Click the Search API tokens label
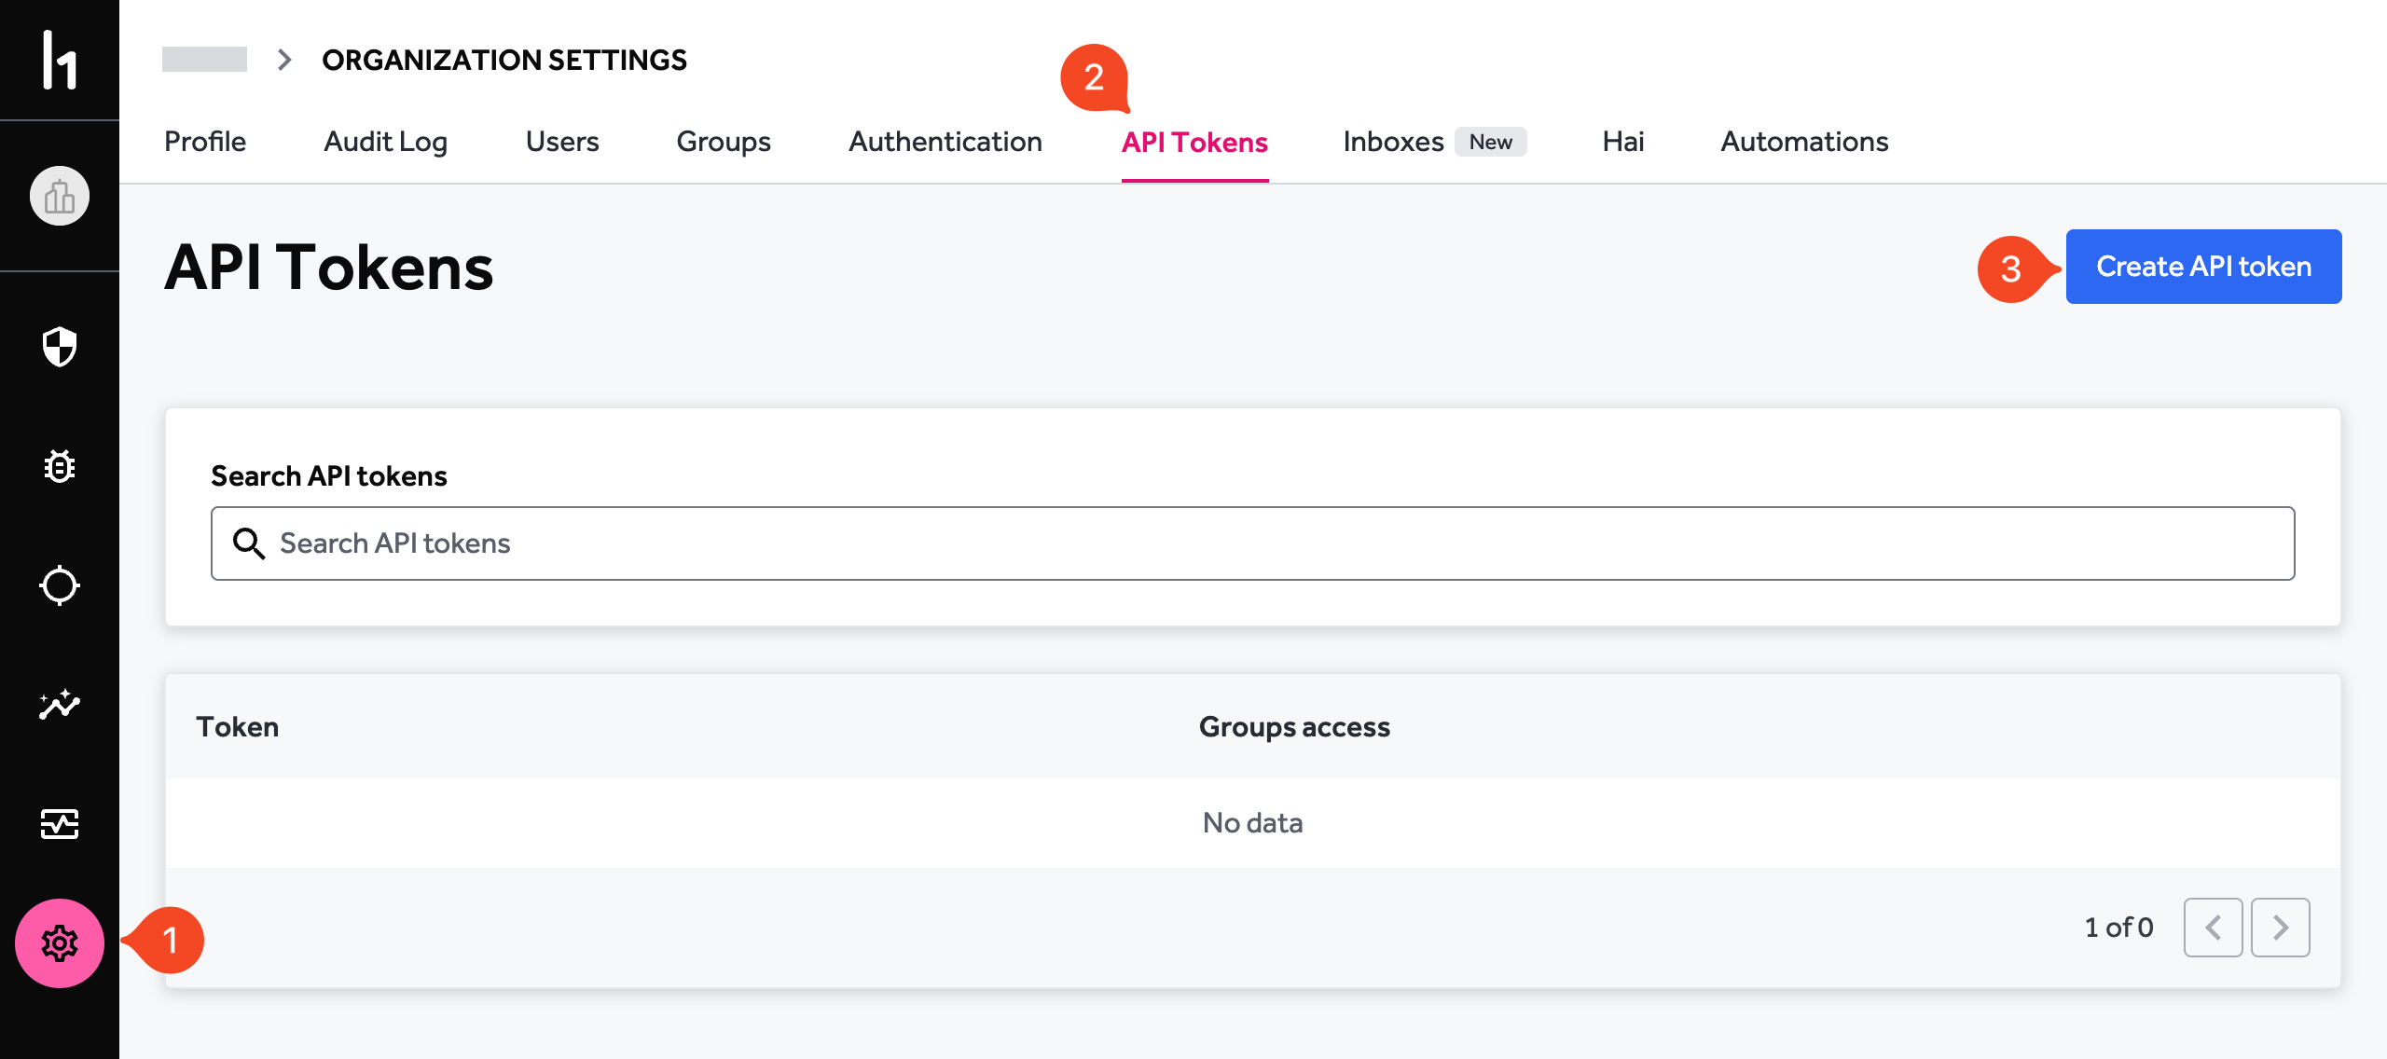This screenshot has height=1059, width=2387. click(x=329, y=476)
